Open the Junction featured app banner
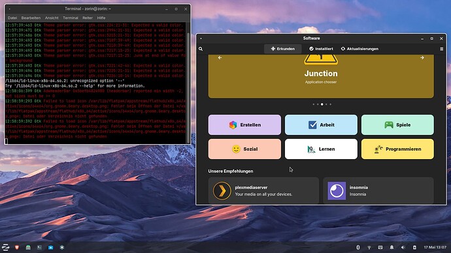451x253 pixels. click(321, 76)
